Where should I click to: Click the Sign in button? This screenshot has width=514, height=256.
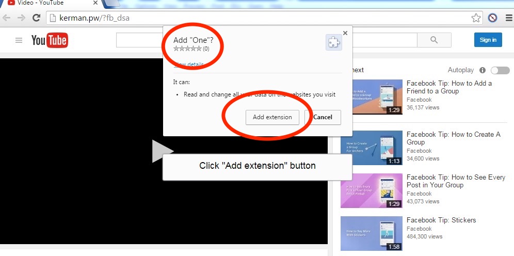(x=488, y=40)
